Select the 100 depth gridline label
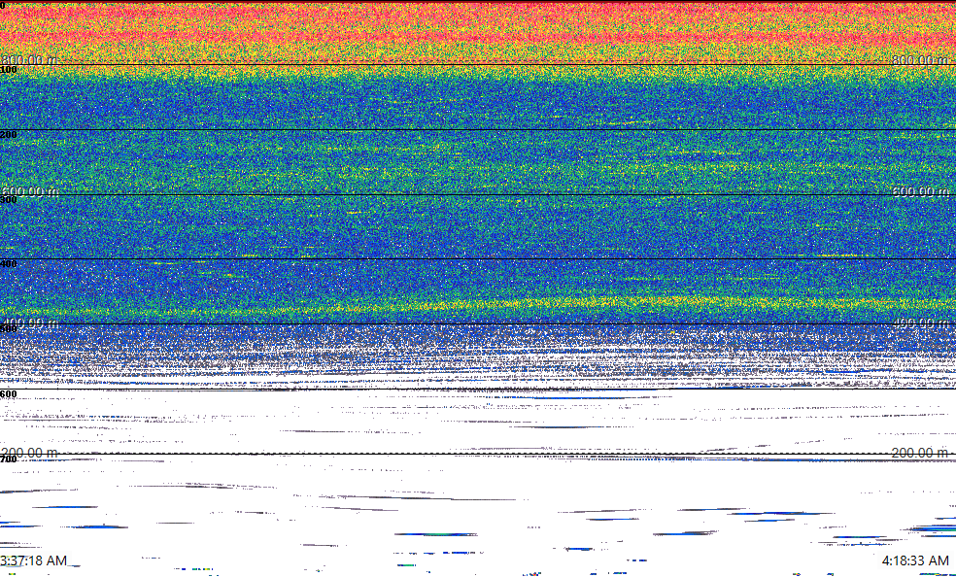 click(9, 70)
